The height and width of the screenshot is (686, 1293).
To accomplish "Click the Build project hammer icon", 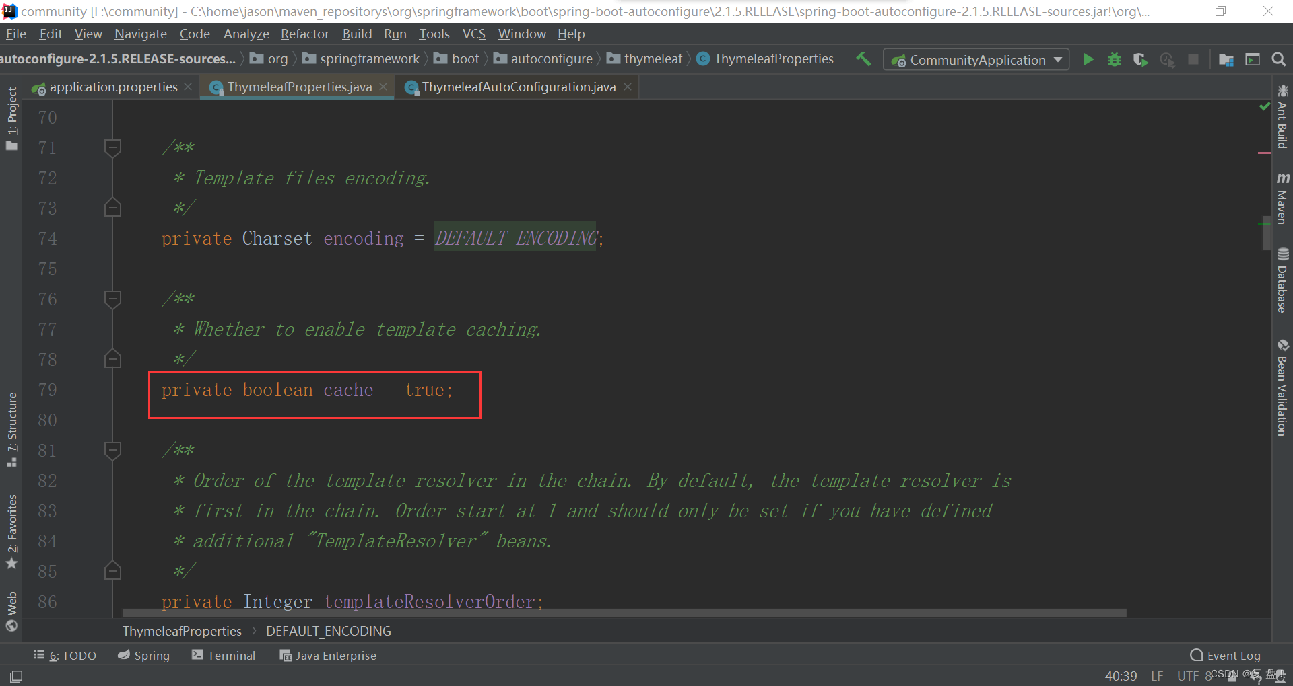I will 863,59.
